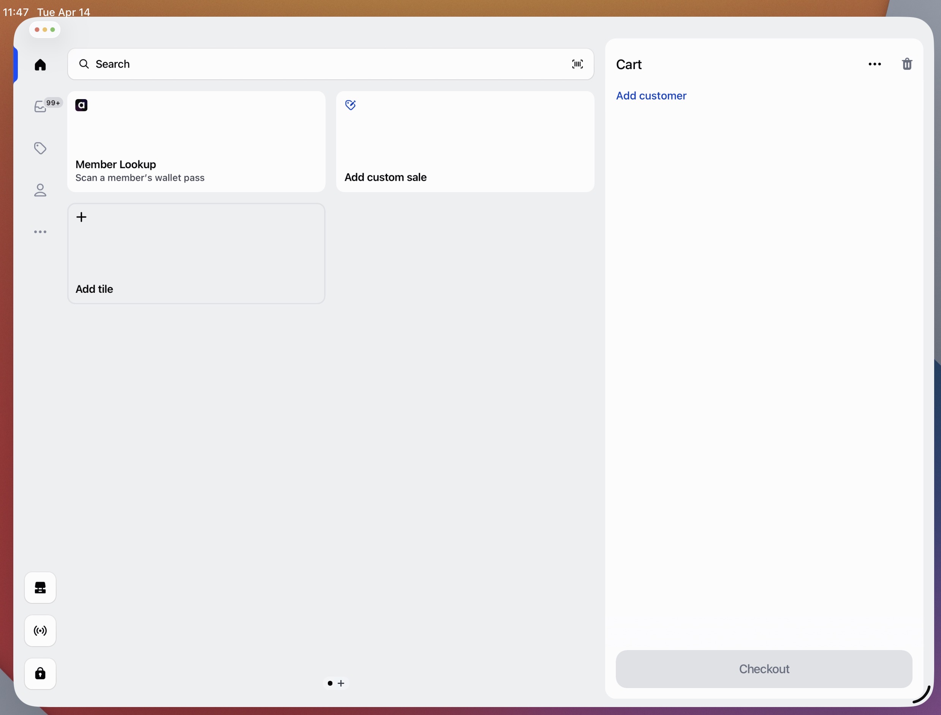Open the card reader hardware icon

[x=40, y=588]
